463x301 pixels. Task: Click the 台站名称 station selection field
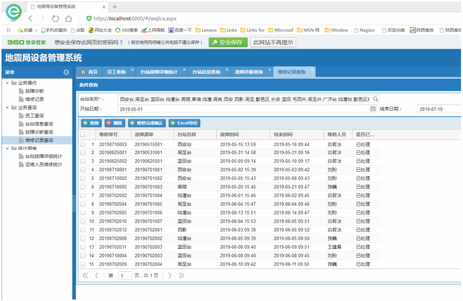point(248,99)
